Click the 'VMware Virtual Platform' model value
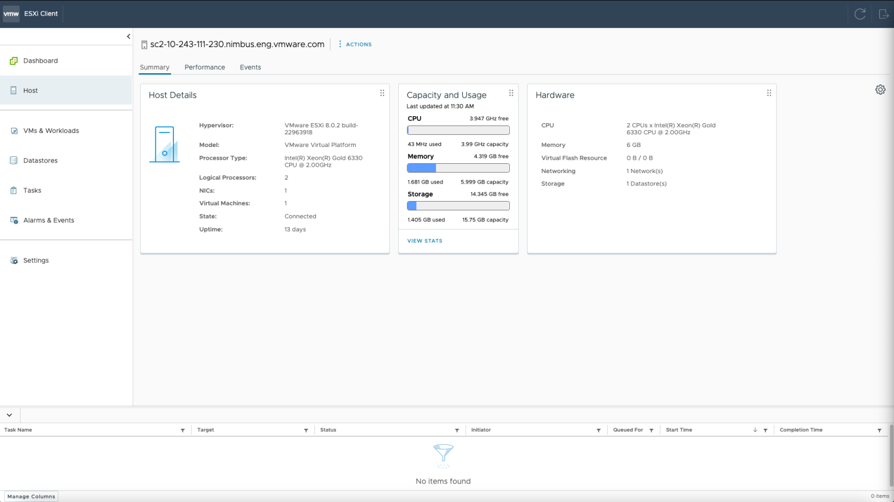894x502 pixels. tap(320, 145)
